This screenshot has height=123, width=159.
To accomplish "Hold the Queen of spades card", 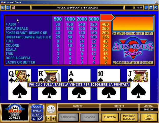I will [20, 84].
